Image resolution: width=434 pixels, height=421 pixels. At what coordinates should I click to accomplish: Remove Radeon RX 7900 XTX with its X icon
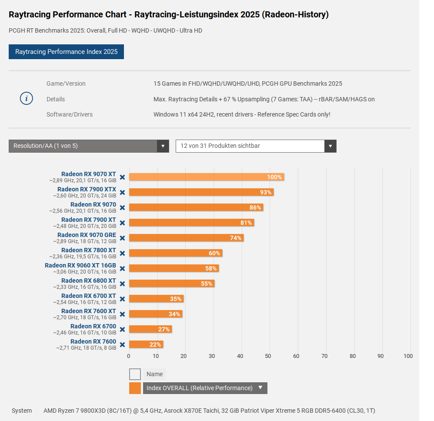pyautogui.click(x=122, y=192)
